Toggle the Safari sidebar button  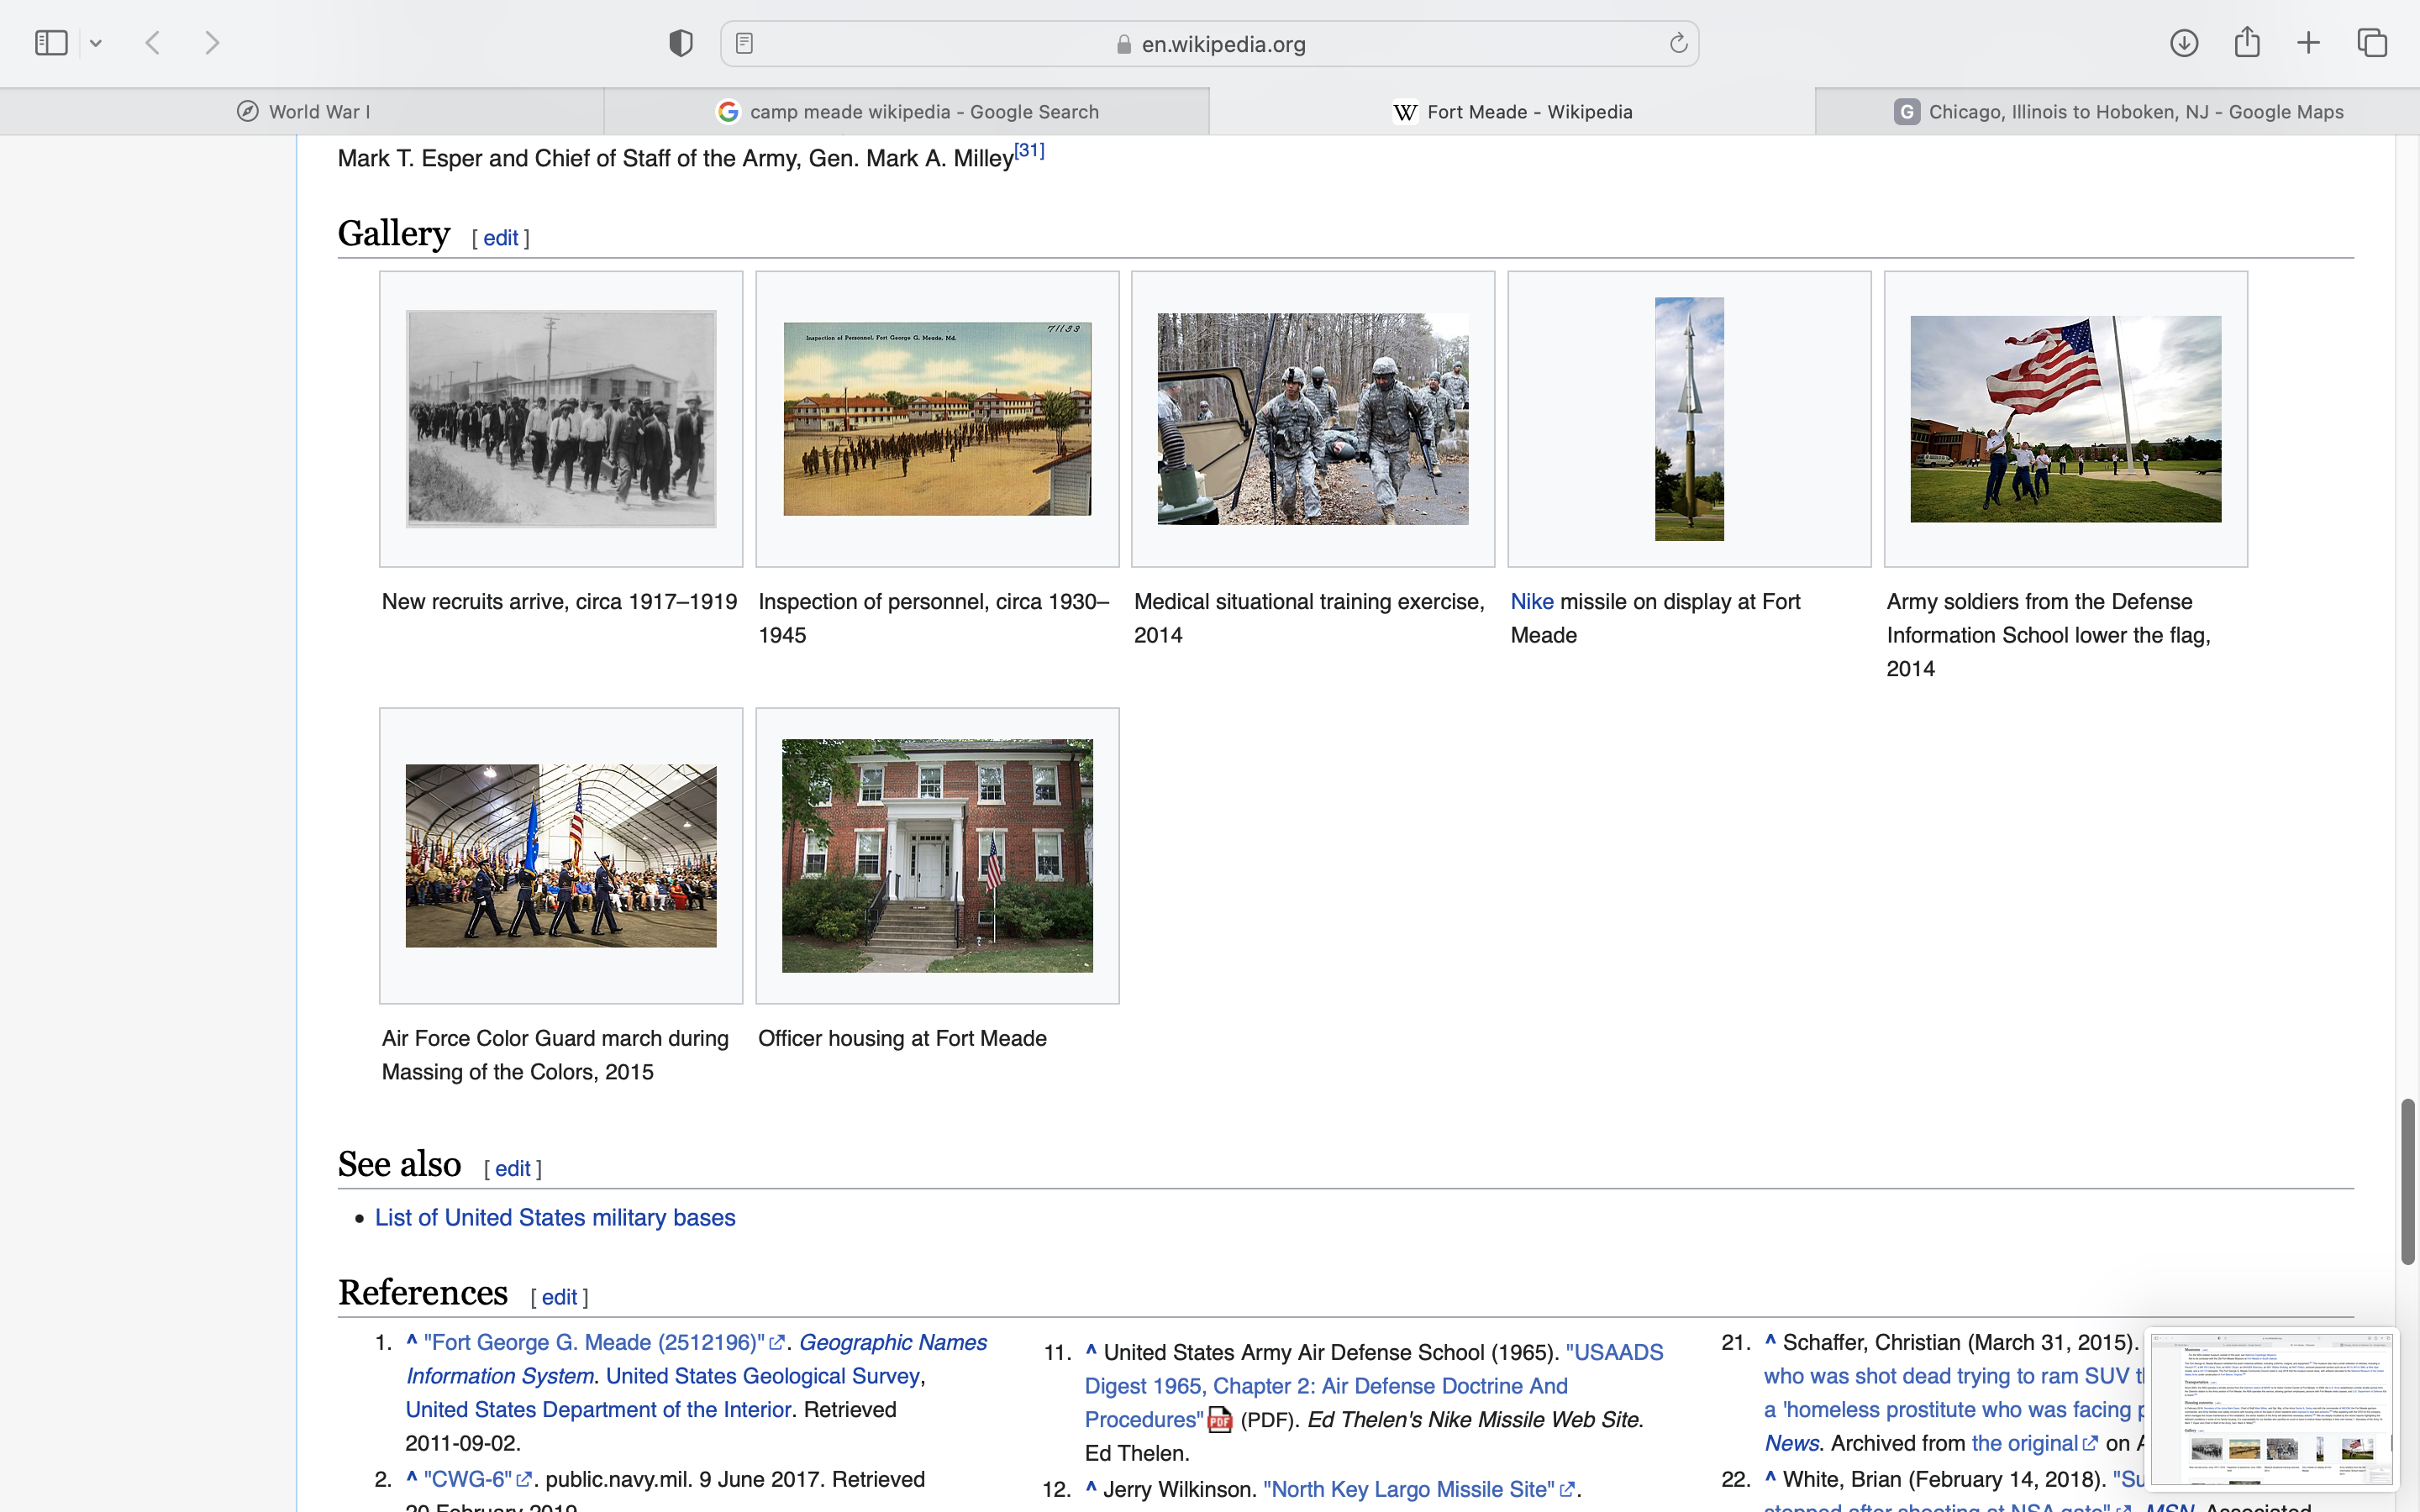pyautogui.click(x=51, y=43)
